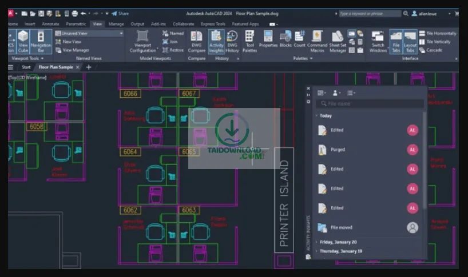This screenshot has width=468, height=277.
Task: Click the Activity Insights palette settings gear
Action: 308,102
